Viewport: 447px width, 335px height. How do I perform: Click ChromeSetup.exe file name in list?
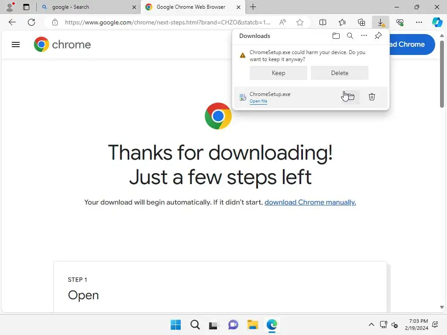coord(270,94)
